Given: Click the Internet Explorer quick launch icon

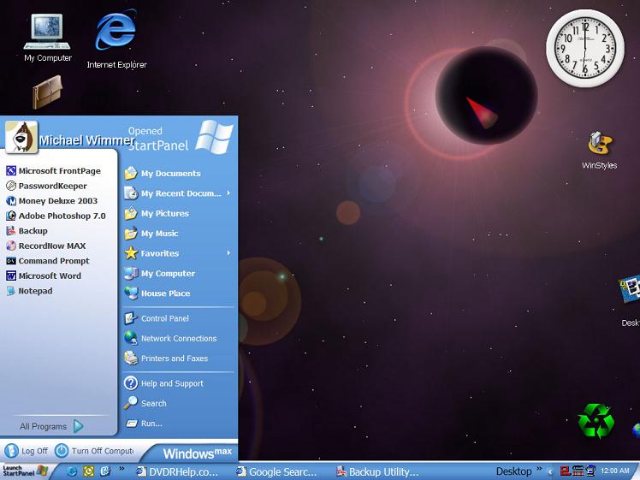Looking at the screenshot, I should click(72, 471).
